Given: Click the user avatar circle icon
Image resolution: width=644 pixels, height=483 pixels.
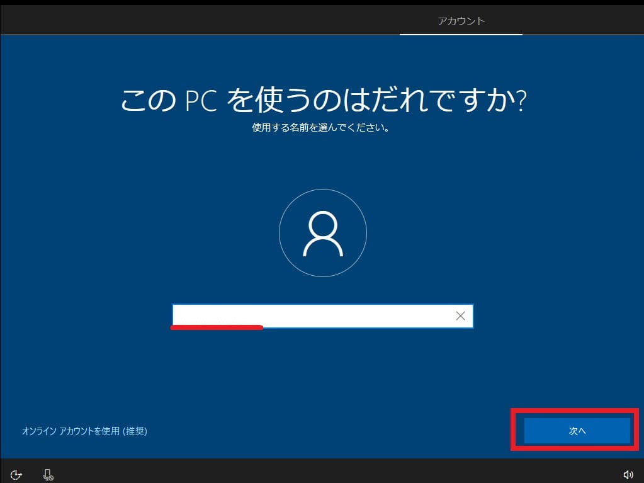Looking at the screenshot, I should point(323,233).
